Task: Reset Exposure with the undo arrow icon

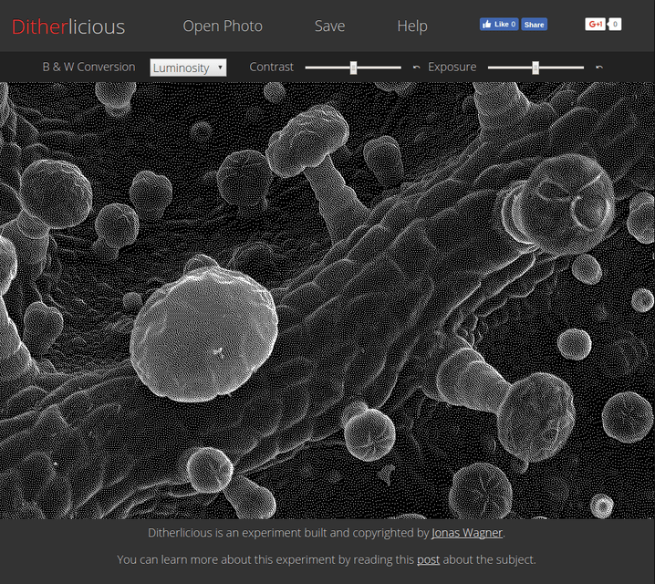Action: (x=599, y=68)
